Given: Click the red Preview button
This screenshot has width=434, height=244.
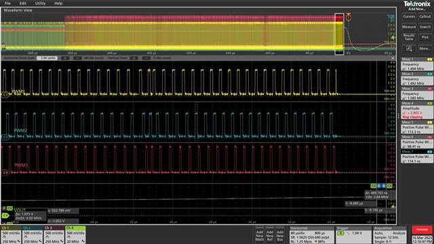Looking at the screenshot, I should [x=422, y=230].
